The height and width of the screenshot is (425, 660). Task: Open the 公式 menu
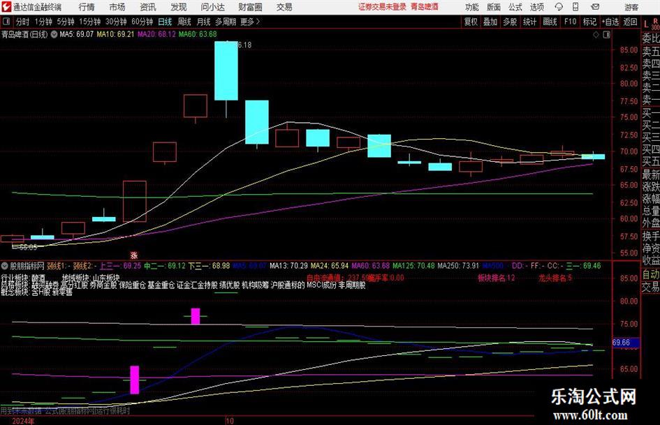pyautogui.click(x=515, y=7)
